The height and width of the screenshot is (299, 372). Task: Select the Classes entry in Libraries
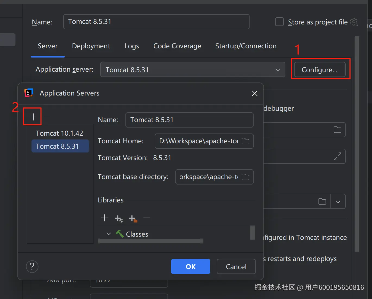[137, 234]
